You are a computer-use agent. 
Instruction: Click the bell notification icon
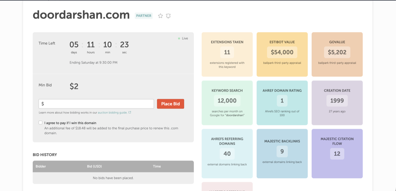click(x=168, y=15)
